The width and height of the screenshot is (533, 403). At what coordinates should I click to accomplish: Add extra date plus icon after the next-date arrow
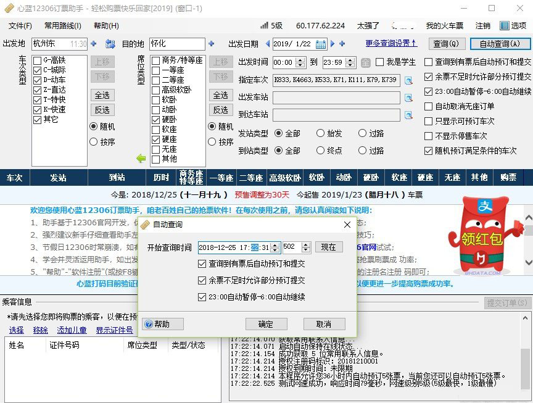pyautogui.click(x=342, y=44)
